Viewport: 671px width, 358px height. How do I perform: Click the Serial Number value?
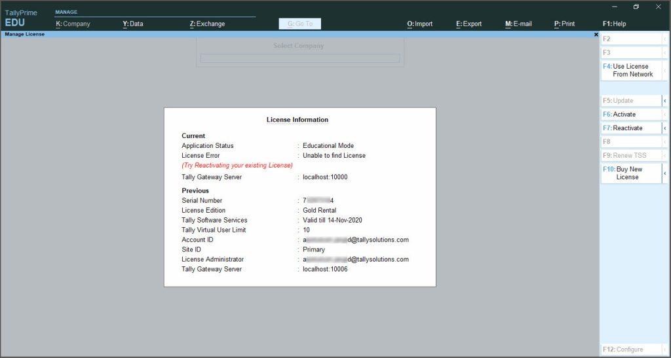(x=318, y=200)
